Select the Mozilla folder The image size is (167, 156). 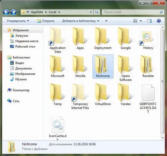[x=80, y=66]
